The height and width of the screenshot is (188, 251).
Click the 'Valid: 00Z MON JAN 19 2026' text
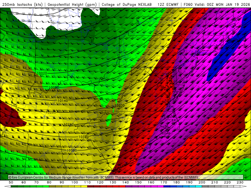click(x=222, y=4)
